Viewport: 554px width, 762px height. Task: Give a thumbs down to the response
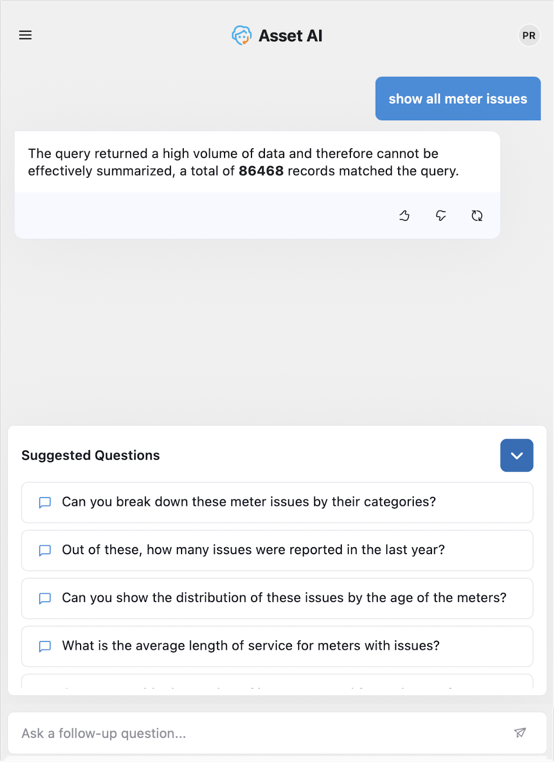point(441,216)
